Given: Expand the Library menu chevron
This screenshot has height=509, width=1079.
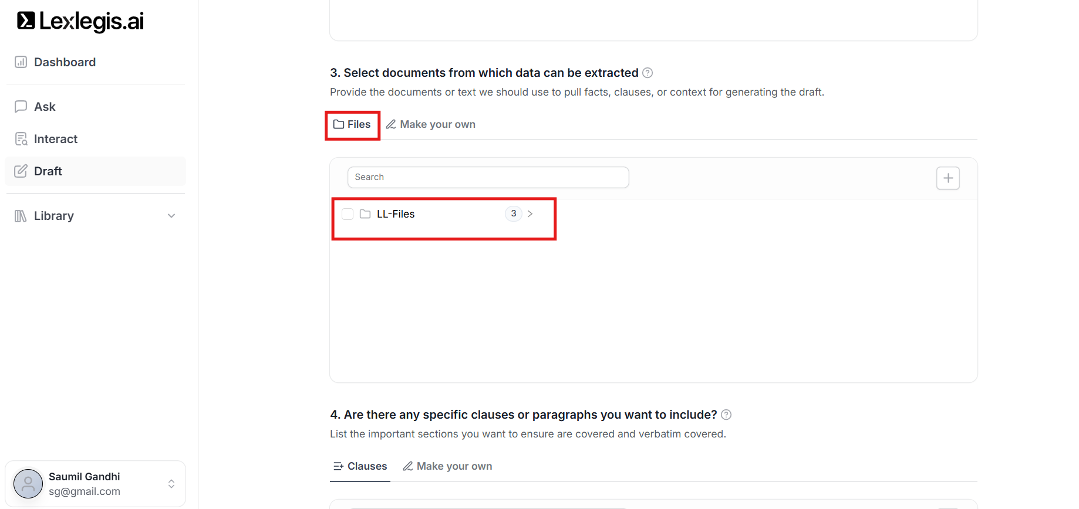Looking at the screenshot, I should coord(171,216).
